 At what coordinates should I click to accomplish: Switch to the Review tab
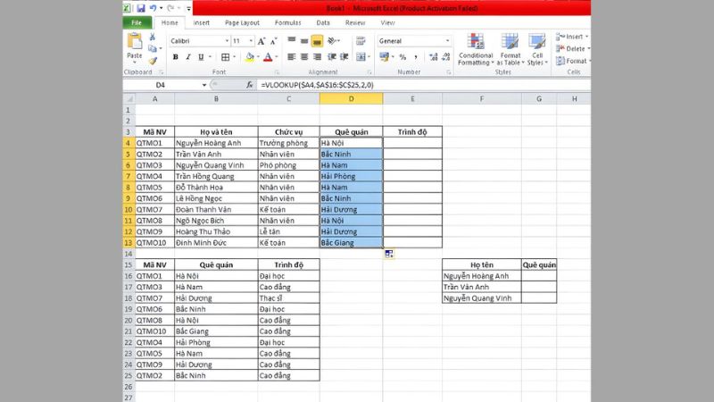[355, 23]
